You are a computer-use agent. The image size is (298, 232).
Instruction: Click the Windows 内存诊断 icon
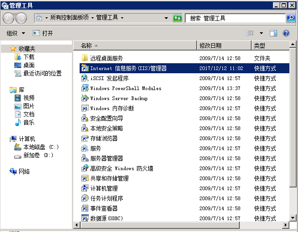pyautogui.click(x=85, y=108)
